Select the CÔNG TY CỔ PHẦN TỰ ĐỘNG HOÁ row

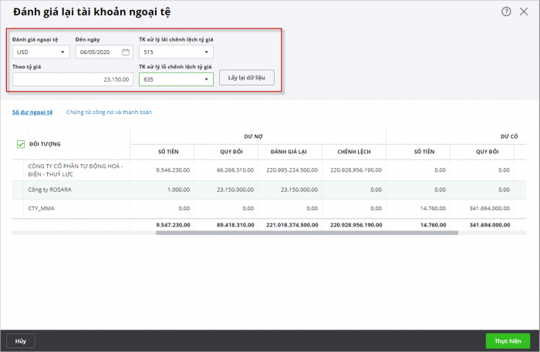coord(76,169)
